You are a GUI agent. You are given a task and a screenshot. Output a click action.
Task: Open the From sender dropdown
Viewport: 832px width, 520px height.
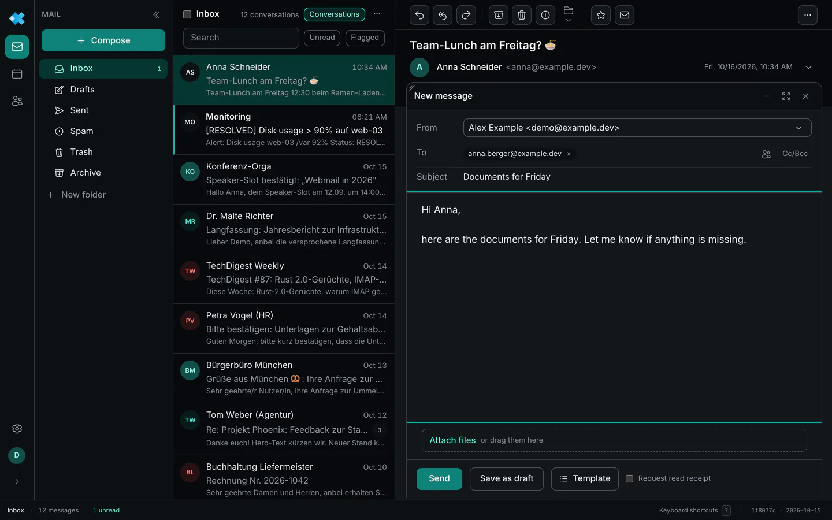pyautogui.click(x=637, y=128)
